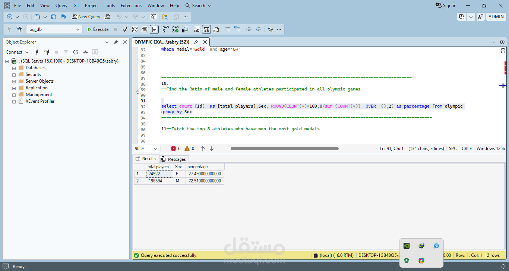Expand the Databases folder

pyautogui.click(x=14, y=68)
